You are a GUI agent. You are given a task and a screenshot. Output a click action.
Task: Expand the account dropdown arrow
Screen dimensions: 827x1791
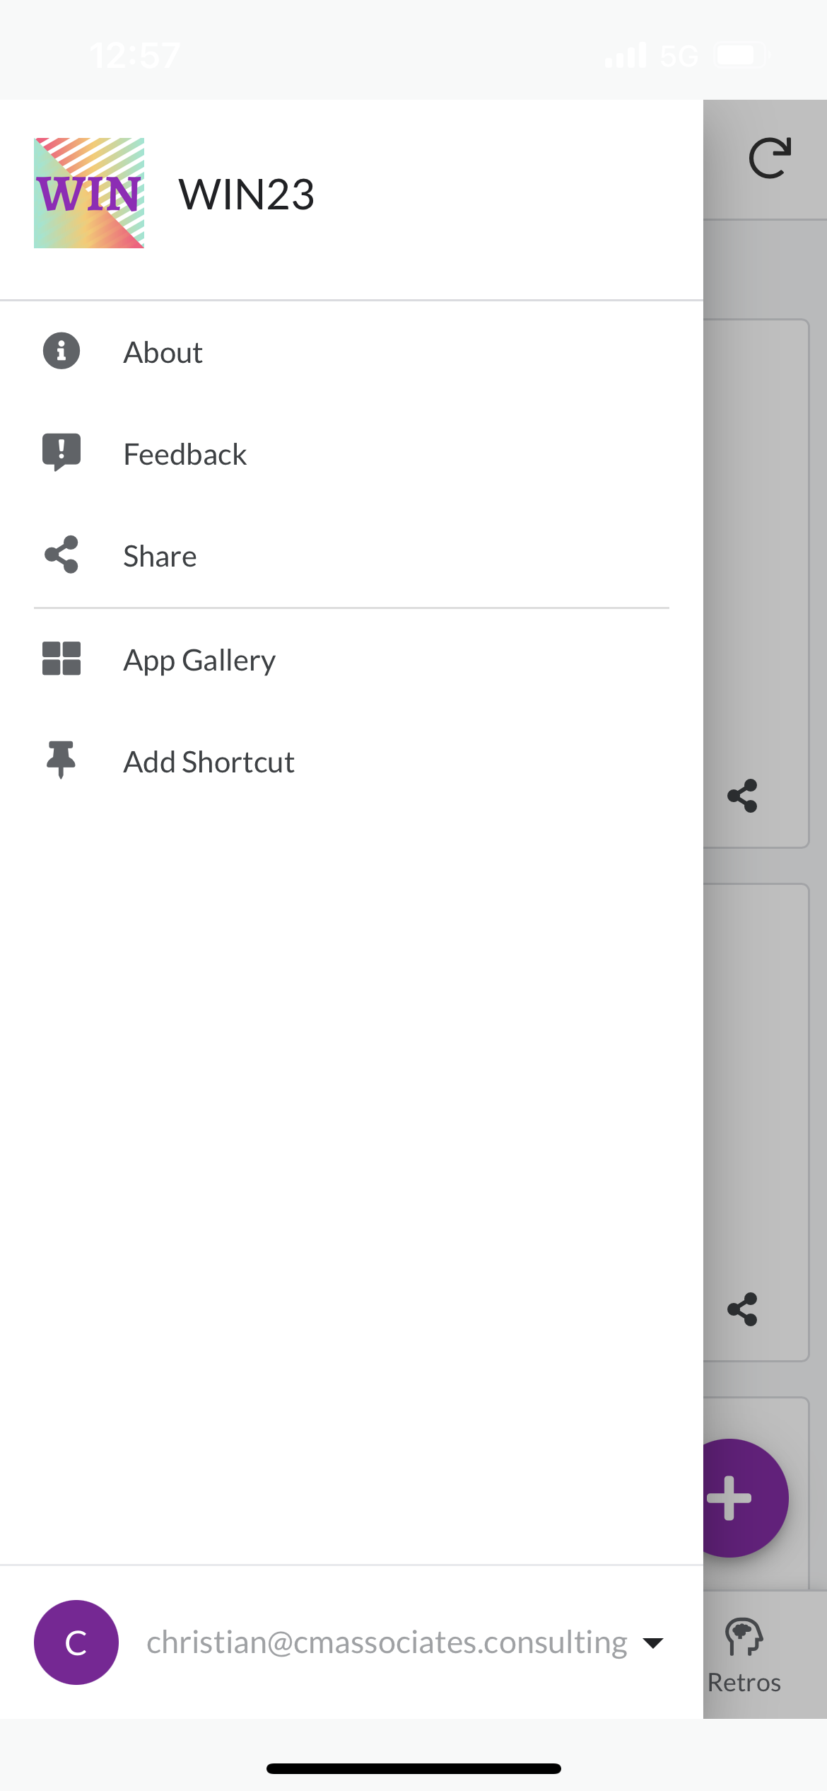pyautogui.click(x=653, y=1642)
